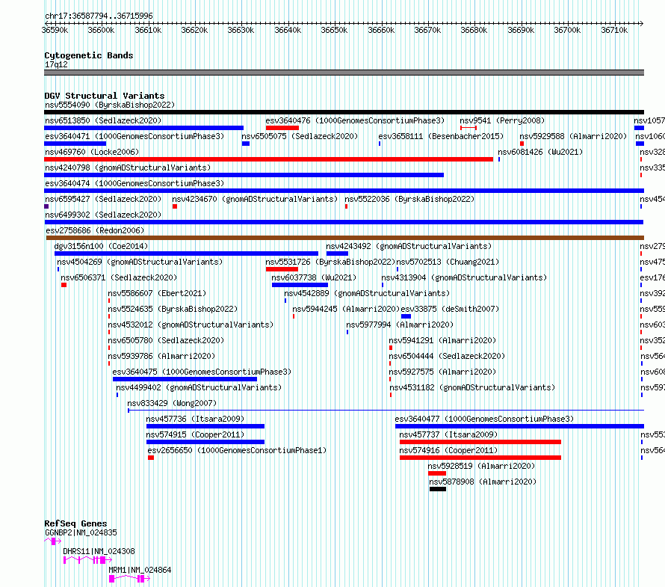Select nsv4542889 (gnomADStructuralVariants) label
This screenshot has height=587, width=665.
pyautogui.click(x=367, y=293)
